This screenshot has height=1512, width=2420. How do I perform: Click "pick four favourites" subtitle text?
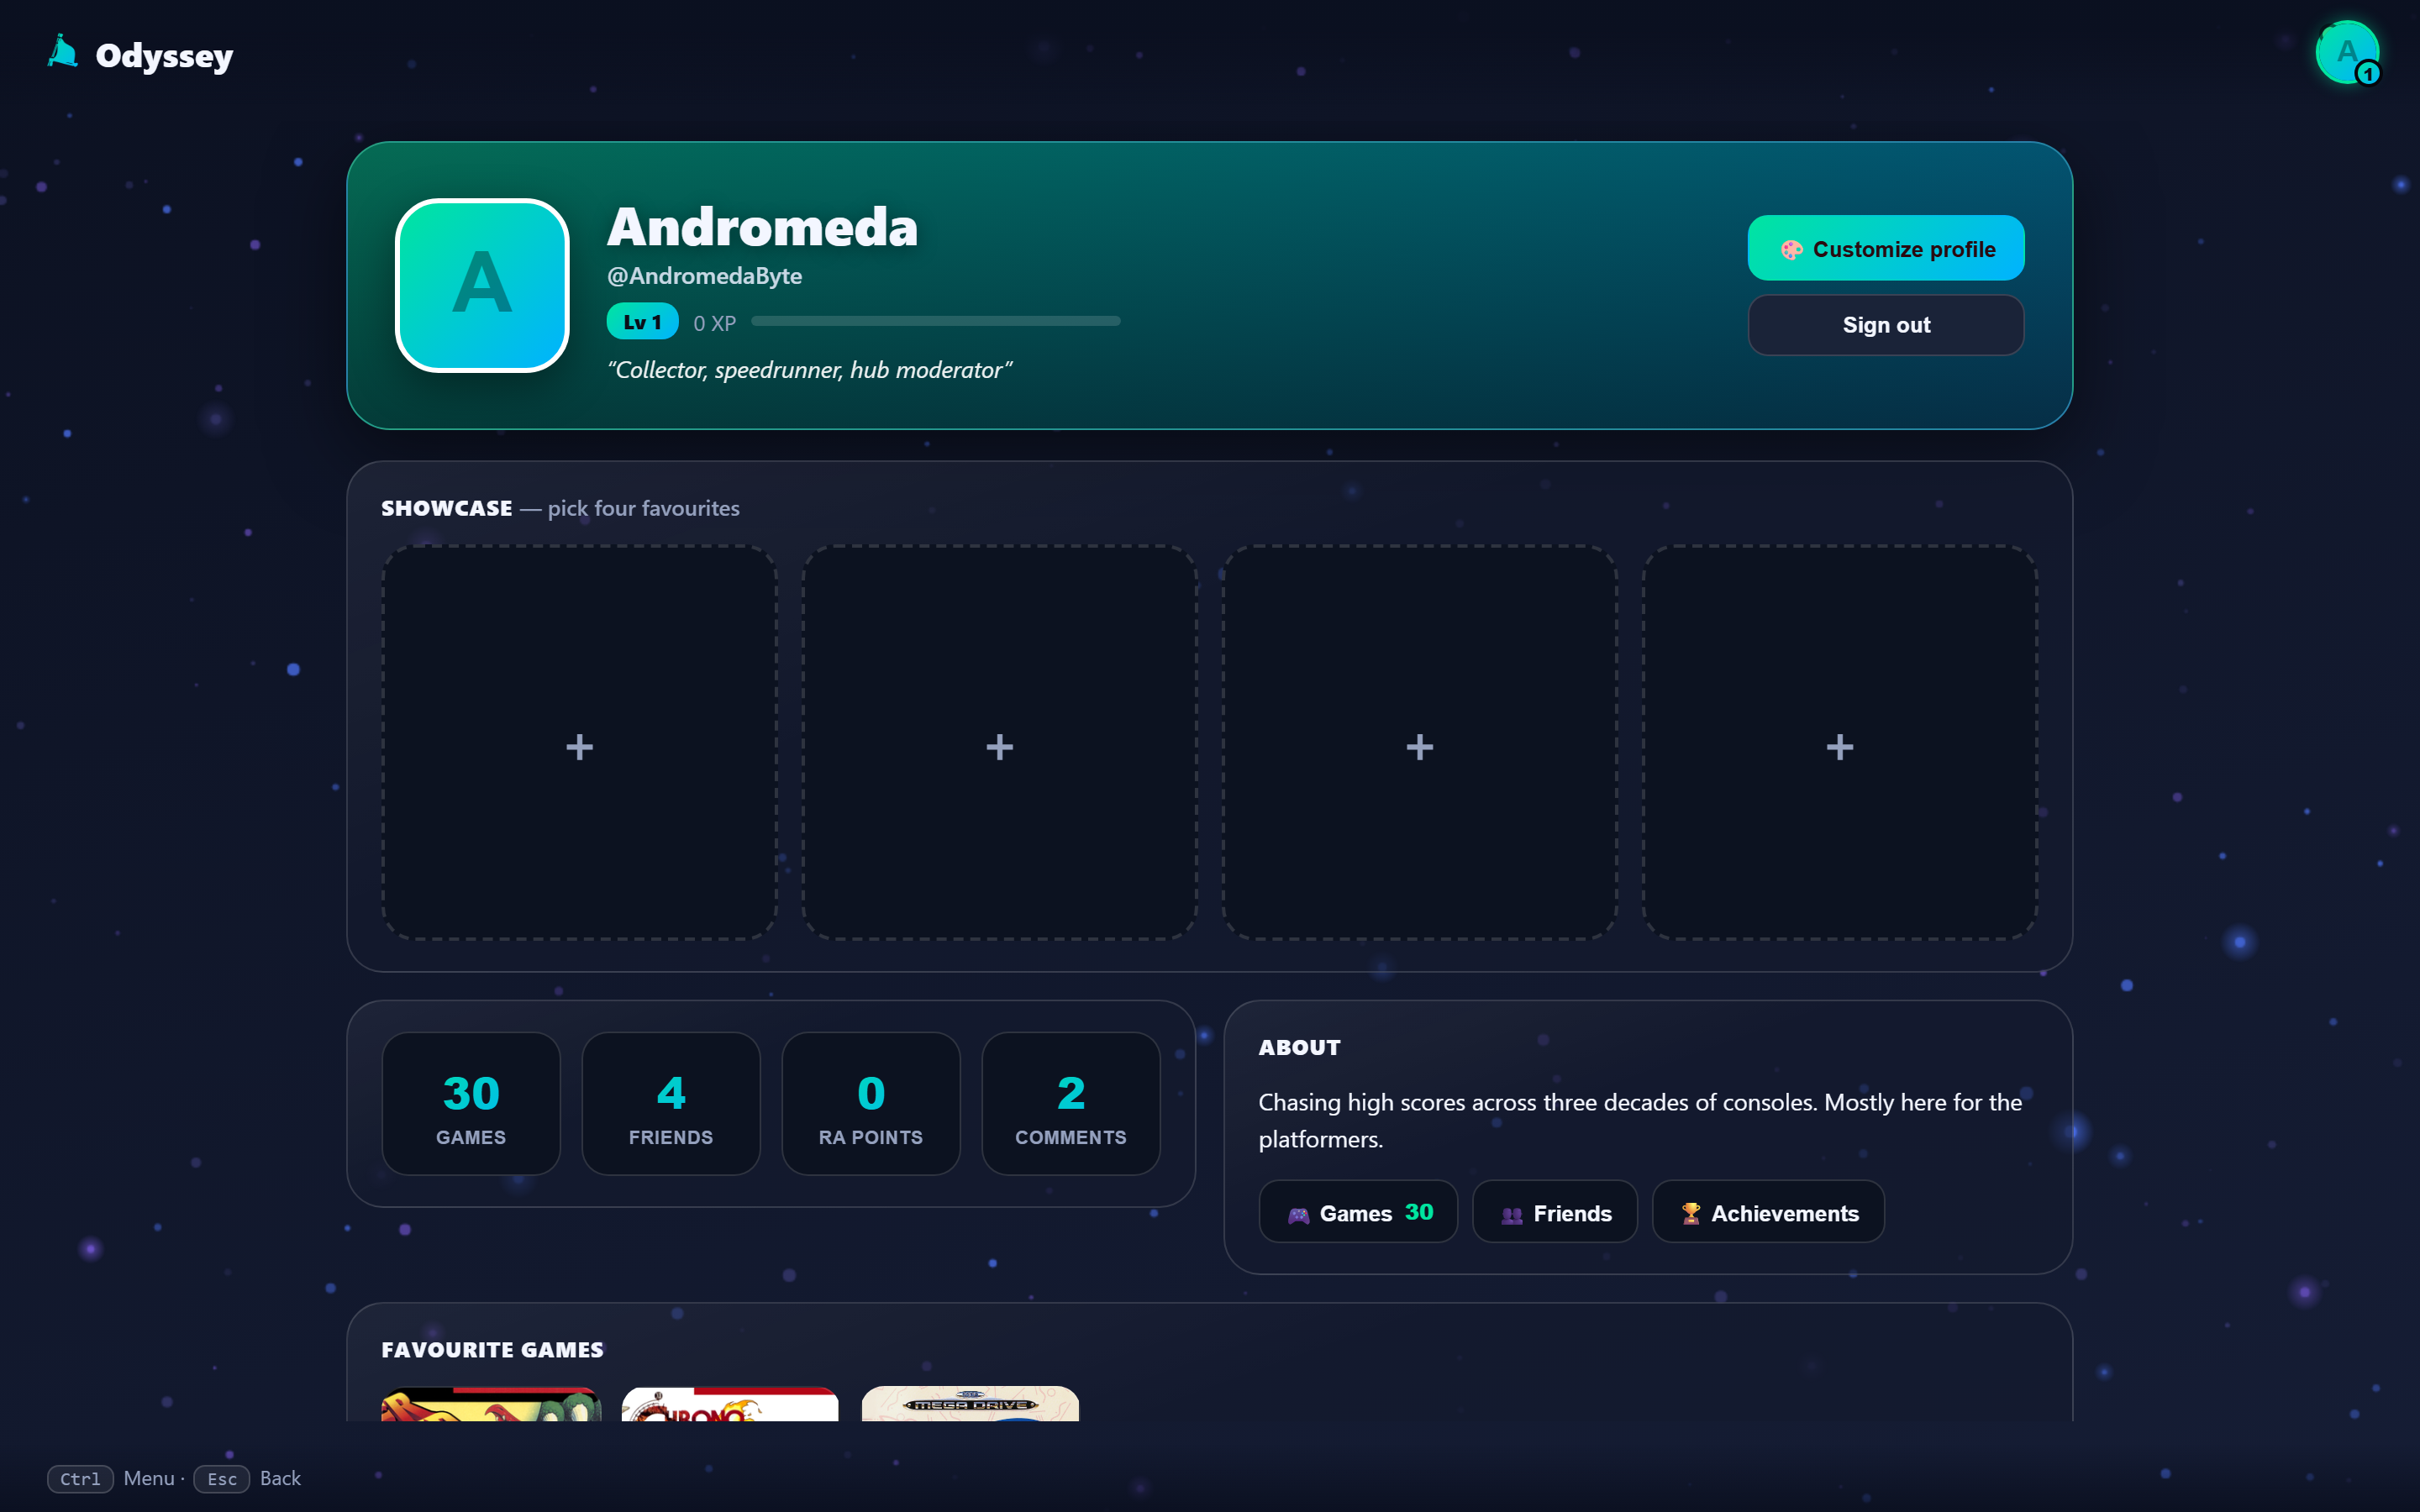pyautogui.click(x=644, y=508)
